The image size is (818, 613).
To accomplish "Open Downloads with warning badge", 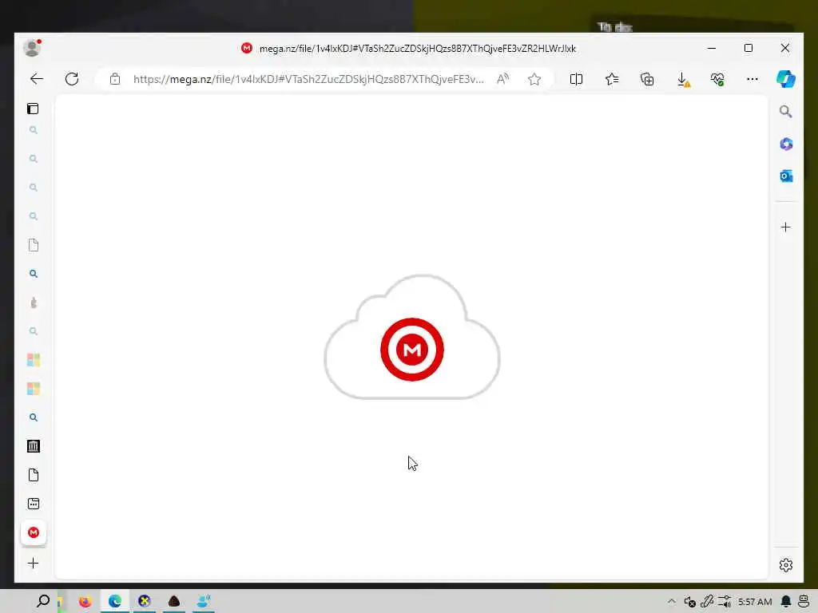I will (683, 79).
